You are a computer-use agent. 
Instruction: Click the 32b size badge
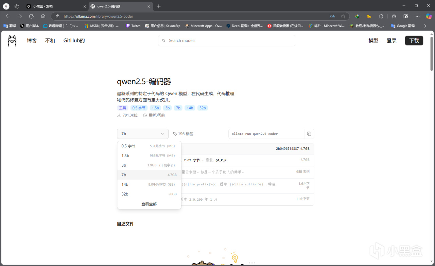[x=203, y=108]
